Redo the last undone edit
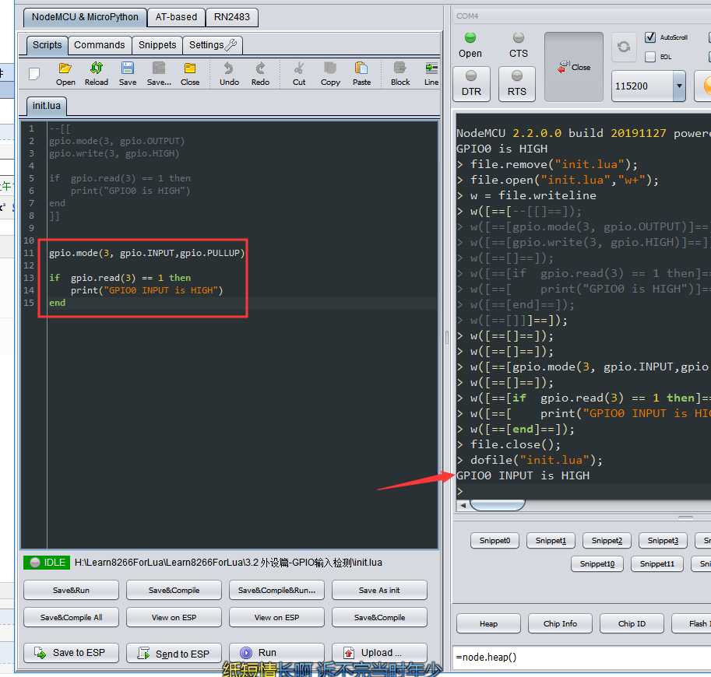 260,74
